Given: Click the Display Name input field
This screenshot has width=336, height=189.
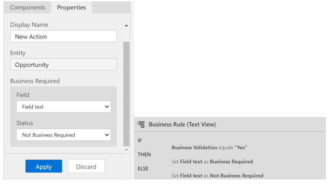Looking at the screenshot, I should click(x=63, y=36).
